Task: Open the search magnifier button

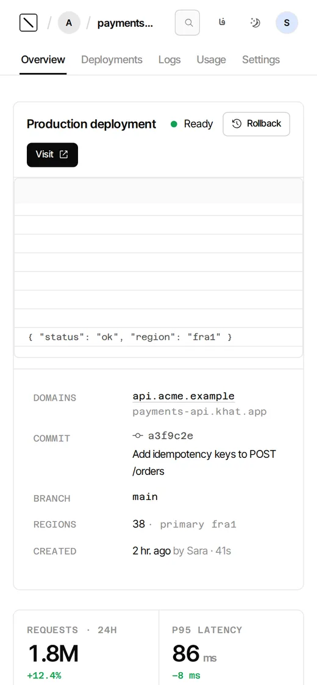Action: click(188, 23)
